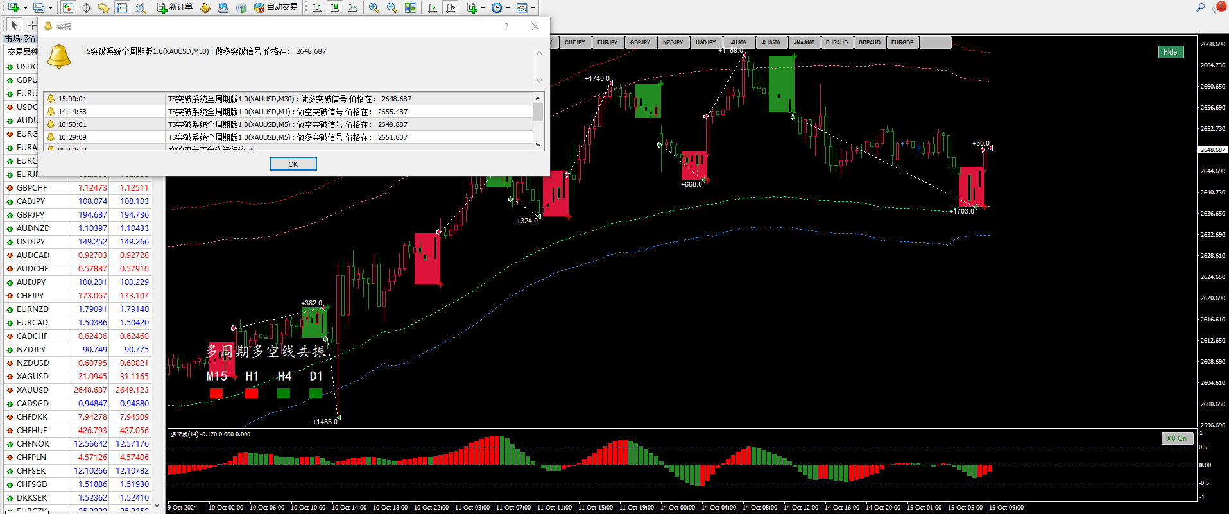
Task: Open the #NAS100 symbol button
Action: (x=804, y=42)
